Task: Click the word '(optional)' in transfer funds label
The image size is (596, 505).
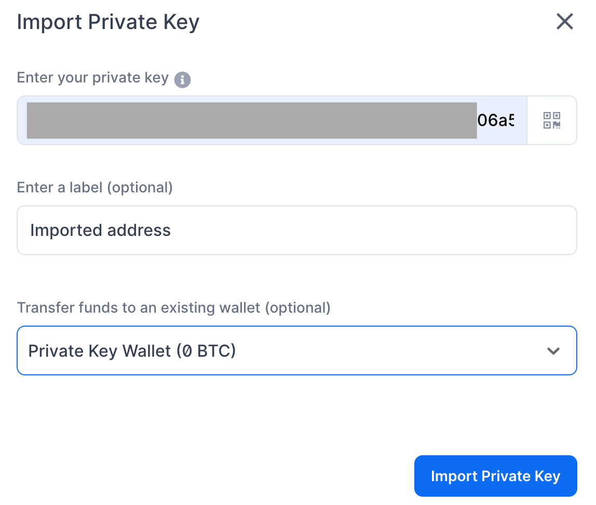Action: pos(297,307)
